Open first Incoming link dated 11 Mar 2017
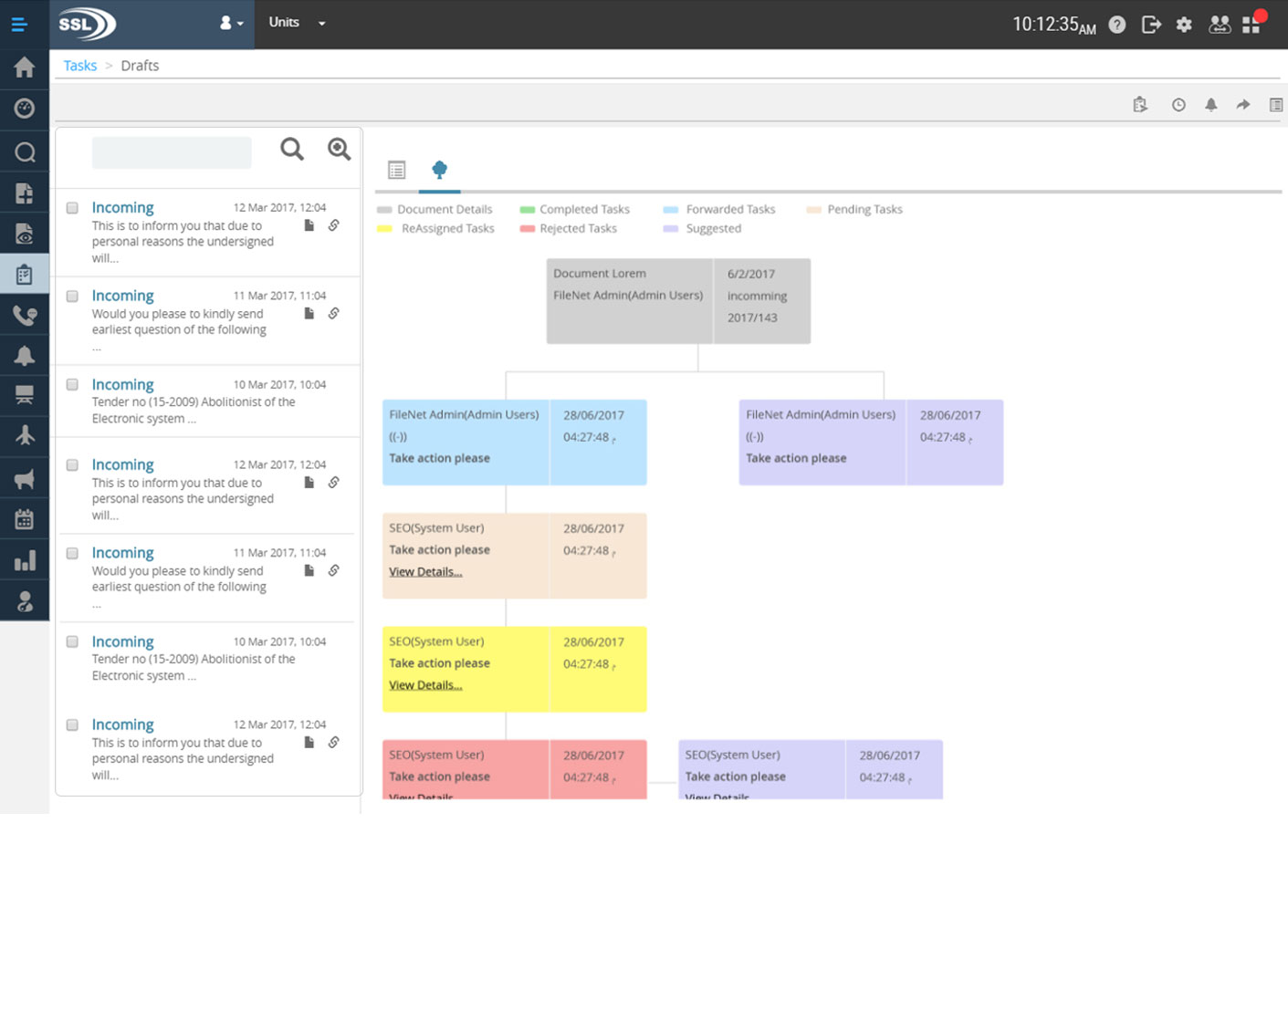1288x1021 pixels. tap(122, 296)
